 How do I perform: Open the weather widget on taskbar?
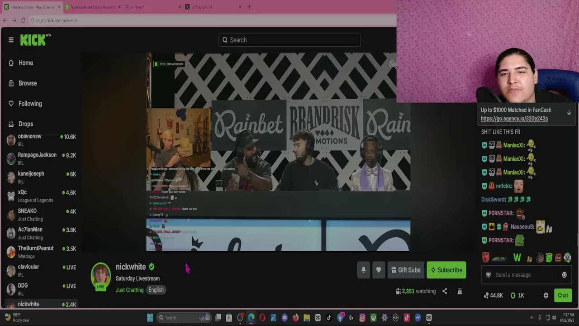(17, 317)
